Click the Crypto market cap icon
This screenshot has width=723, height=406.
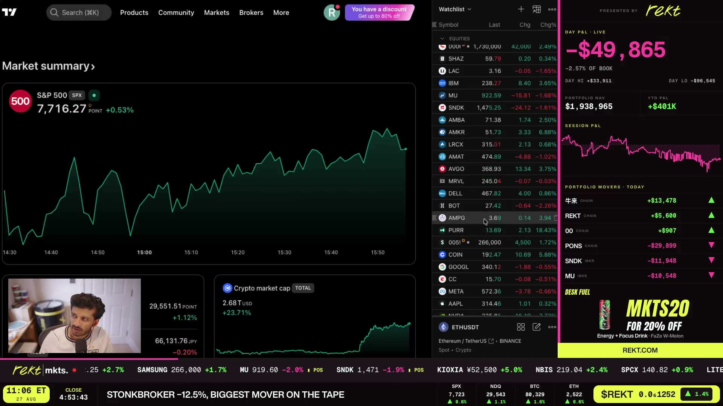[227, 288]
